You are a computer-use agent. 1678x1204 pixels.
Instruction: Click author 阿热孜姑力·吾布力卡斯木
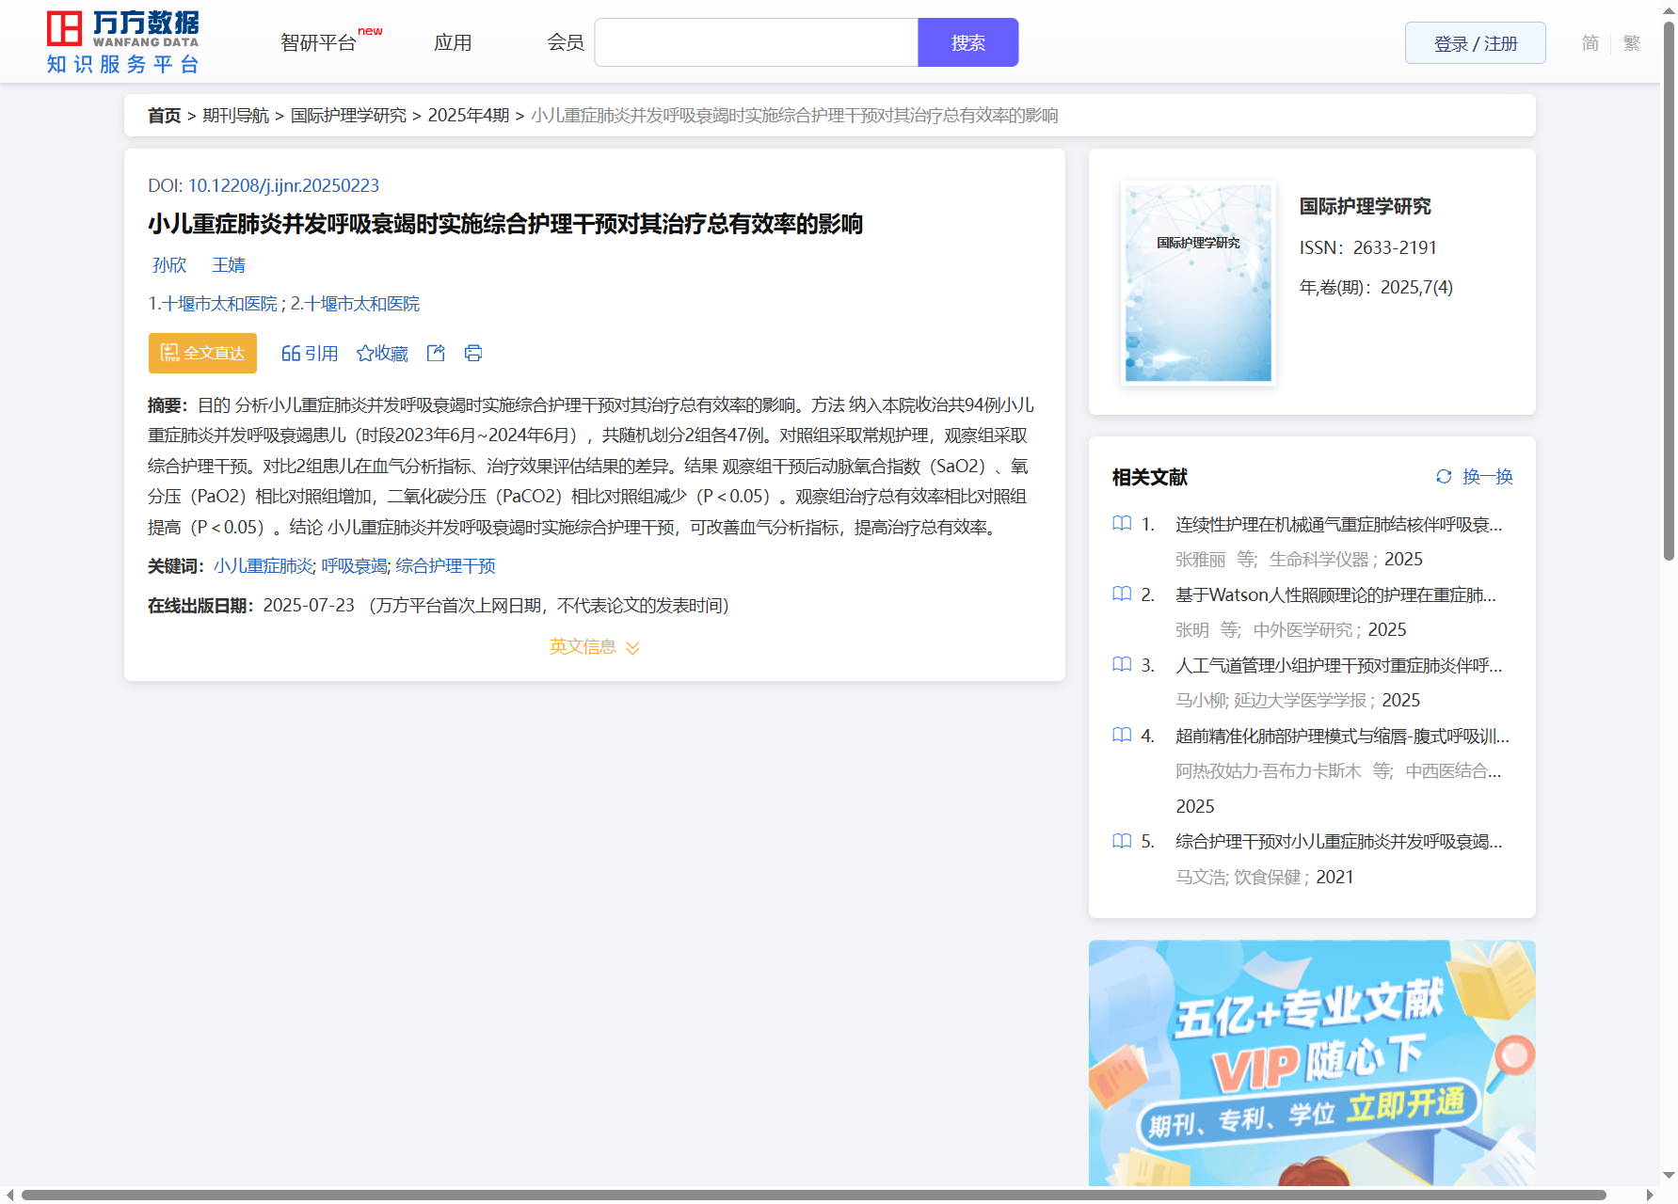click(1268, 770)
